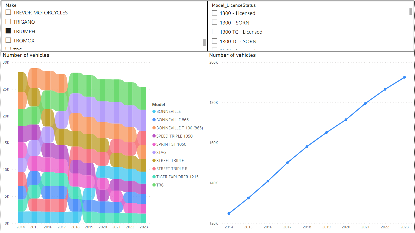The width and height of the screenshot is (415, 233).
Task: Click the 2023 label on ribbon chart axis
Action: coord(144,227)
